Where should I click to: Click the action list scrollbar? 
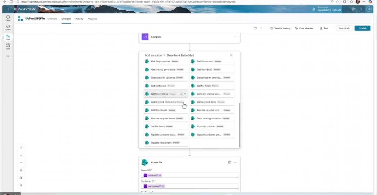tap(239, 125)
